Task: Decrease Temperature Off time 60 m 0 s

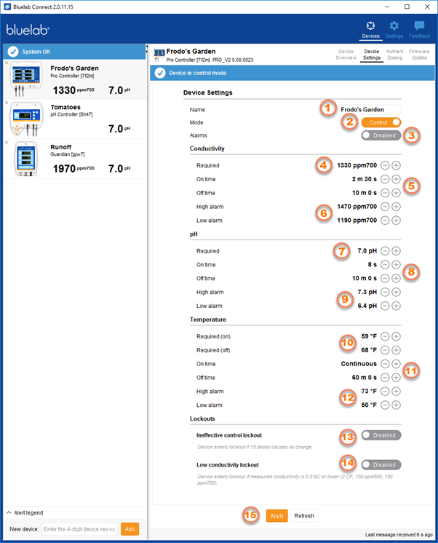Action: pos(385,378)
